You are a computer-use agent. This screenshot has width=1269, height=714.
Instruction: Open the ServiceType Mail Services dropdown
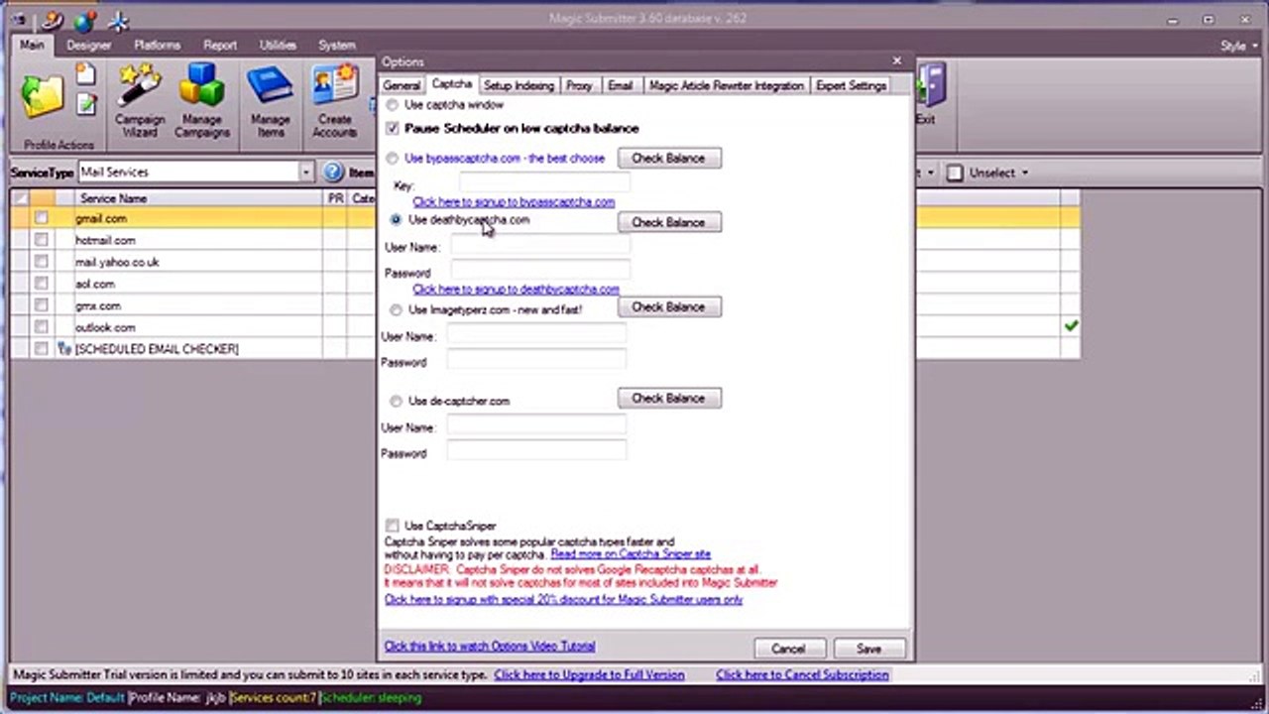coord(306,173)
